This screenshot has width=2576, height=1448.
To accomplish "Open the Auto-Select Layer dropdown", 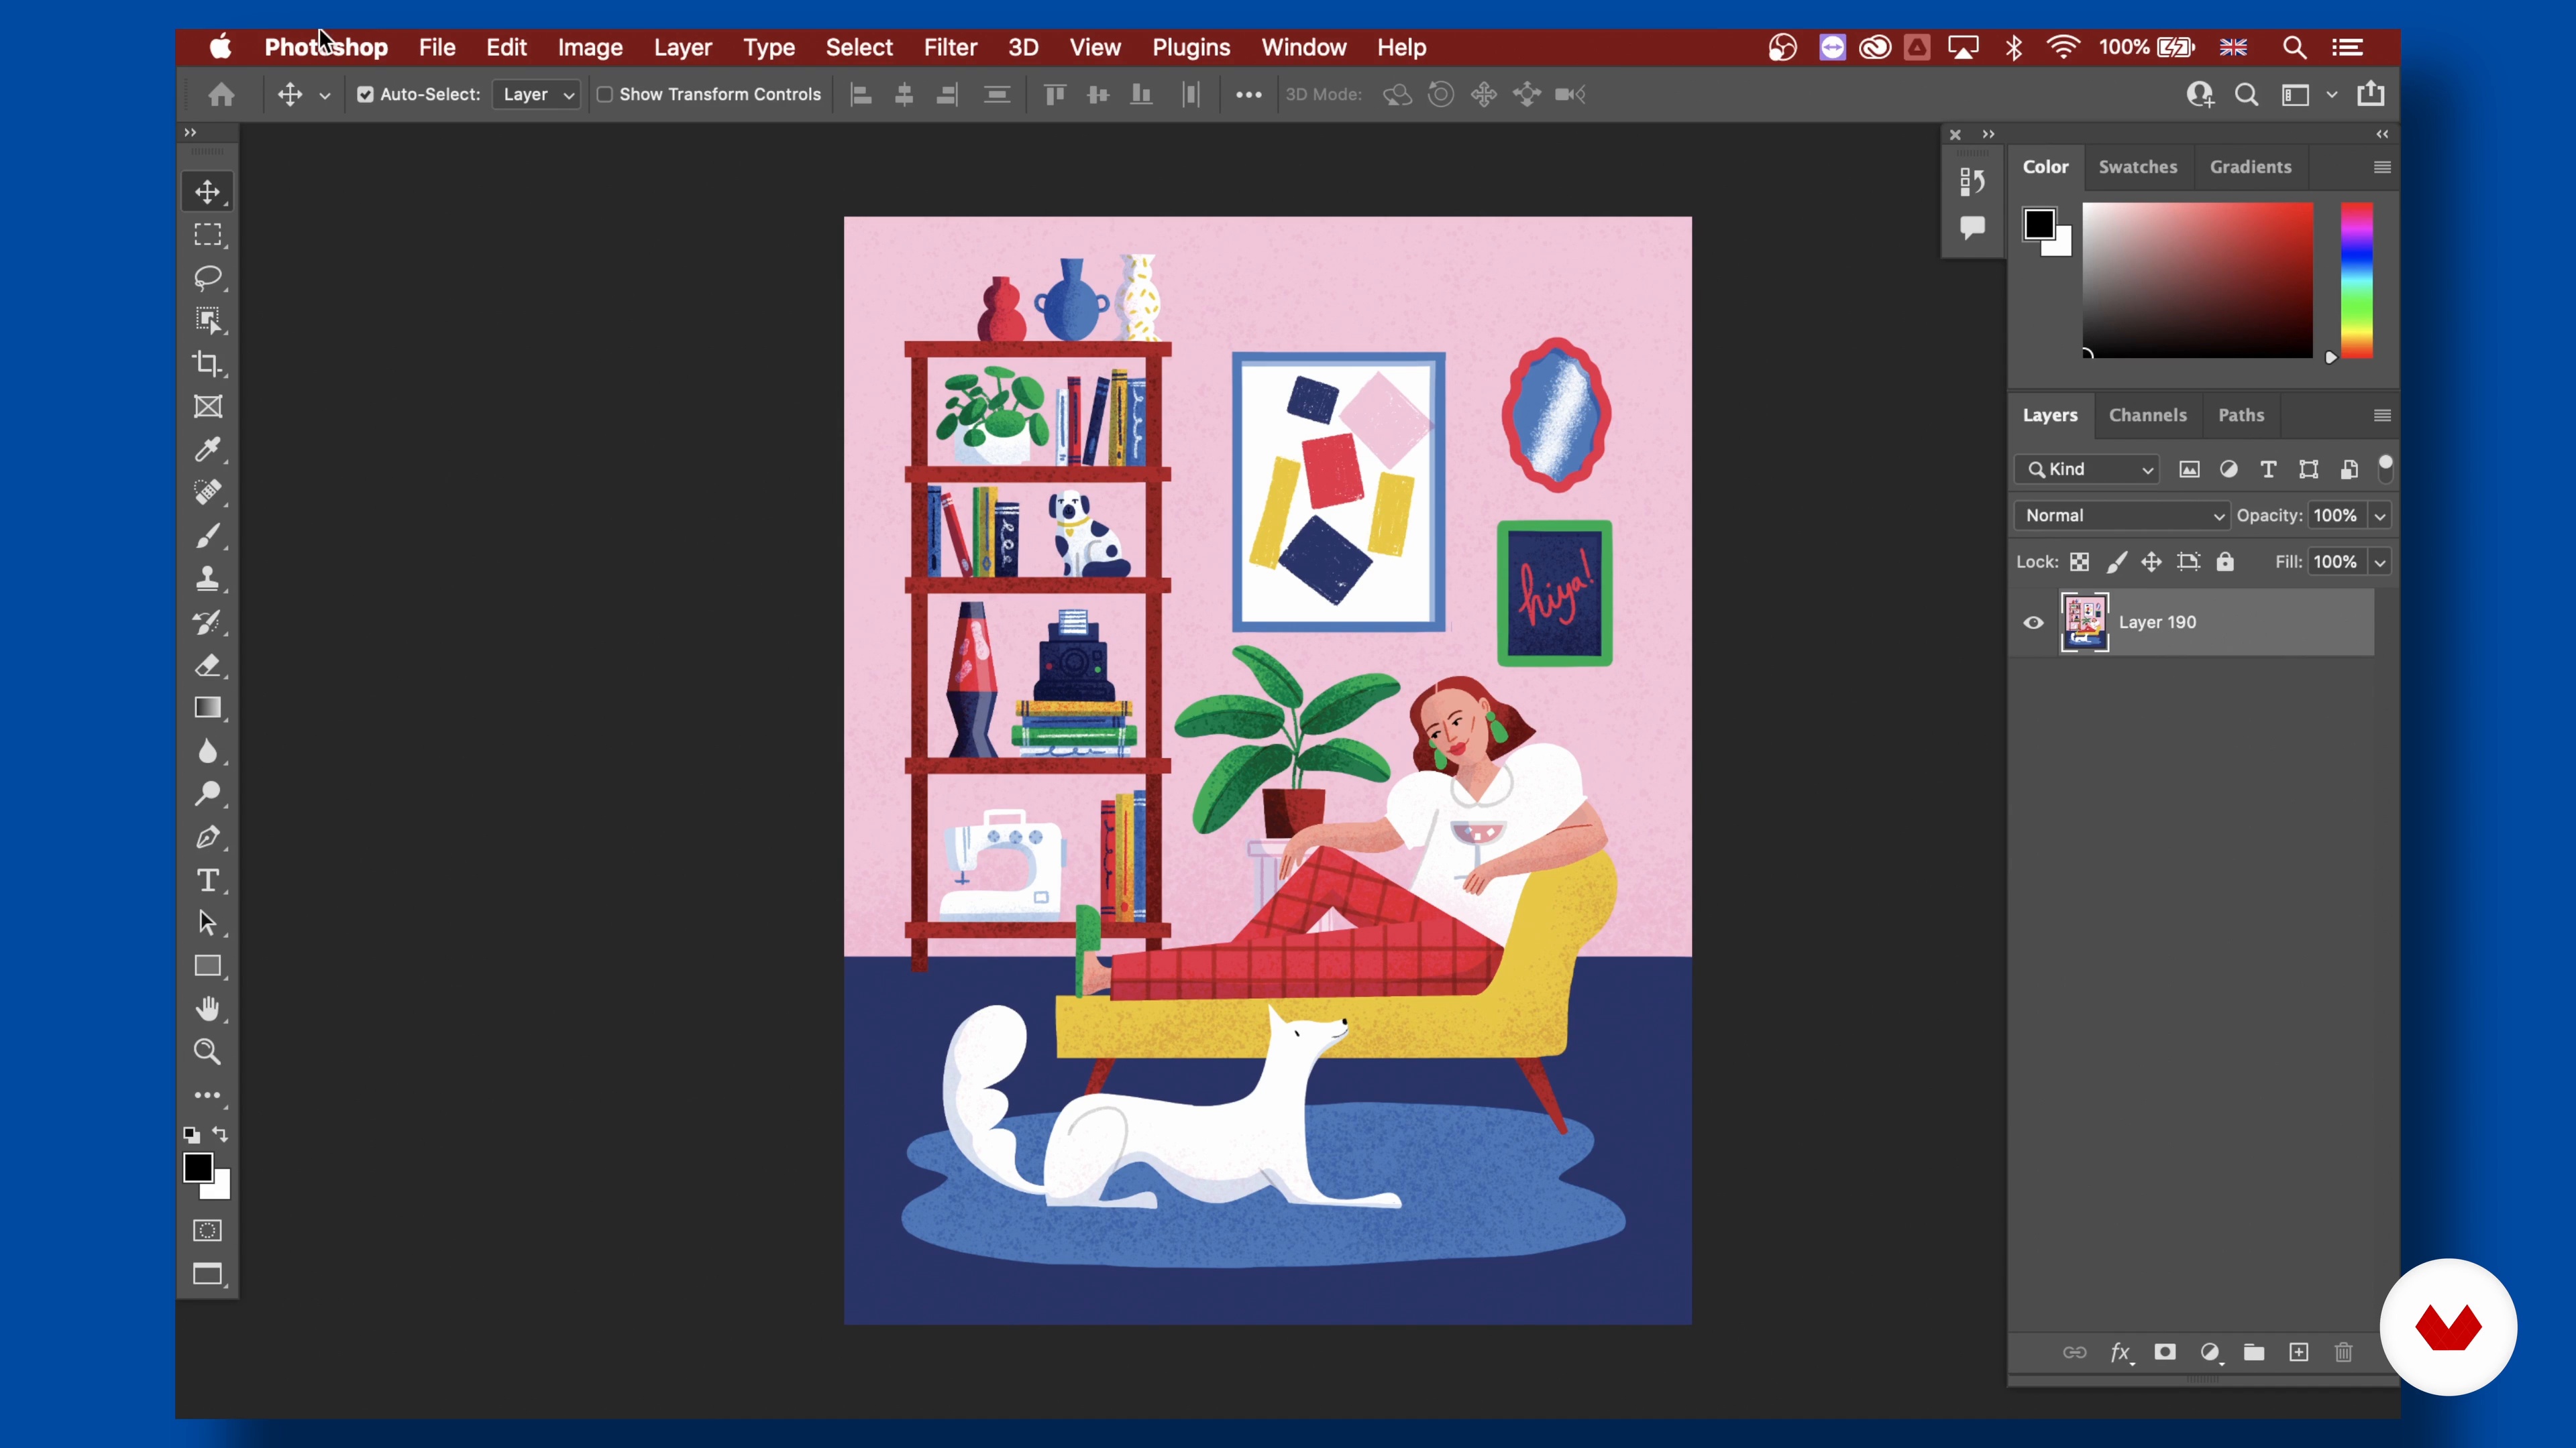I will tap(537, 94).
